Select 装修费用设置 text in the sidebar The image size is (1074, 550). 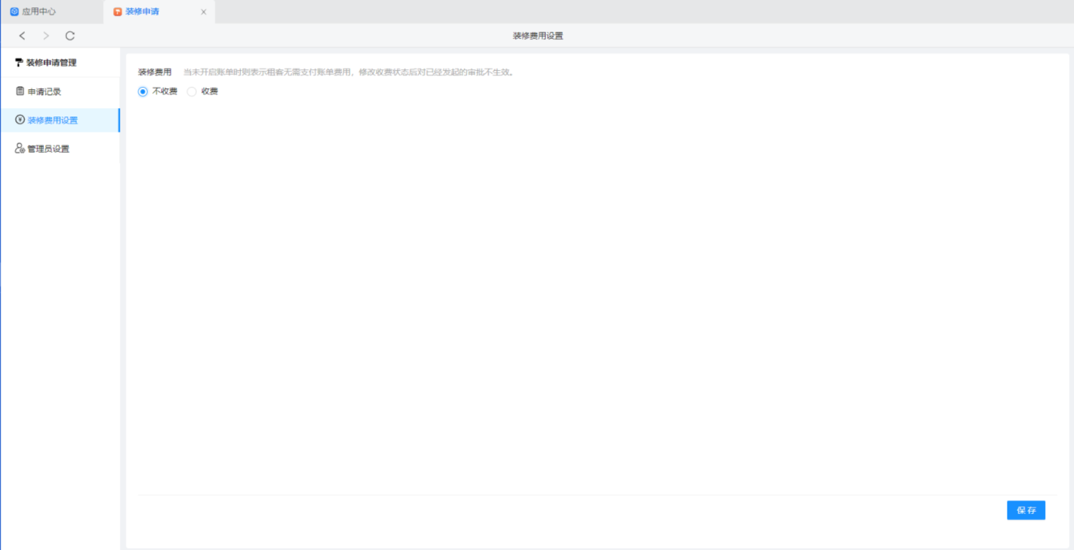(x=53, y=120)
